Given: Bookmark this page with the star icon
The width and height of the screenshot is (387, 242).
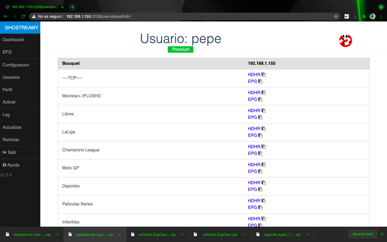Looking at the screenshot, I should [x=336, y=16].
